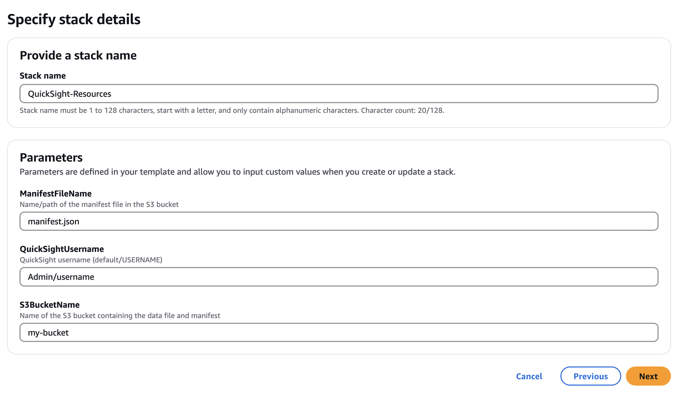Click the S3 bucket description text
Image resolution: width=676 pixels, height=393 pixels.
pos(120,316)
